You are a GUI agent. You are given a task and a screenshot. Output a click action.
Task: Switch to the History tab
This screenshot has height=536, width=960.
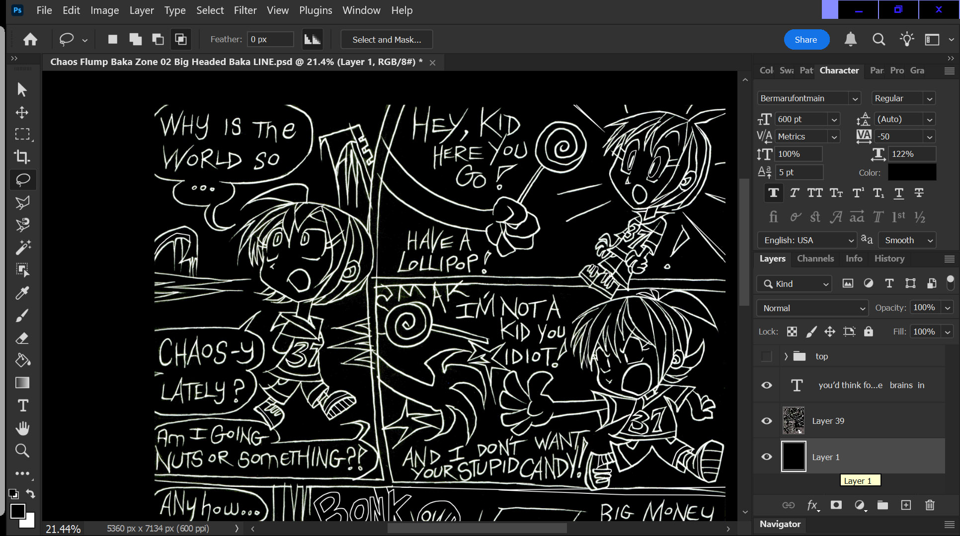click(889, 259)
